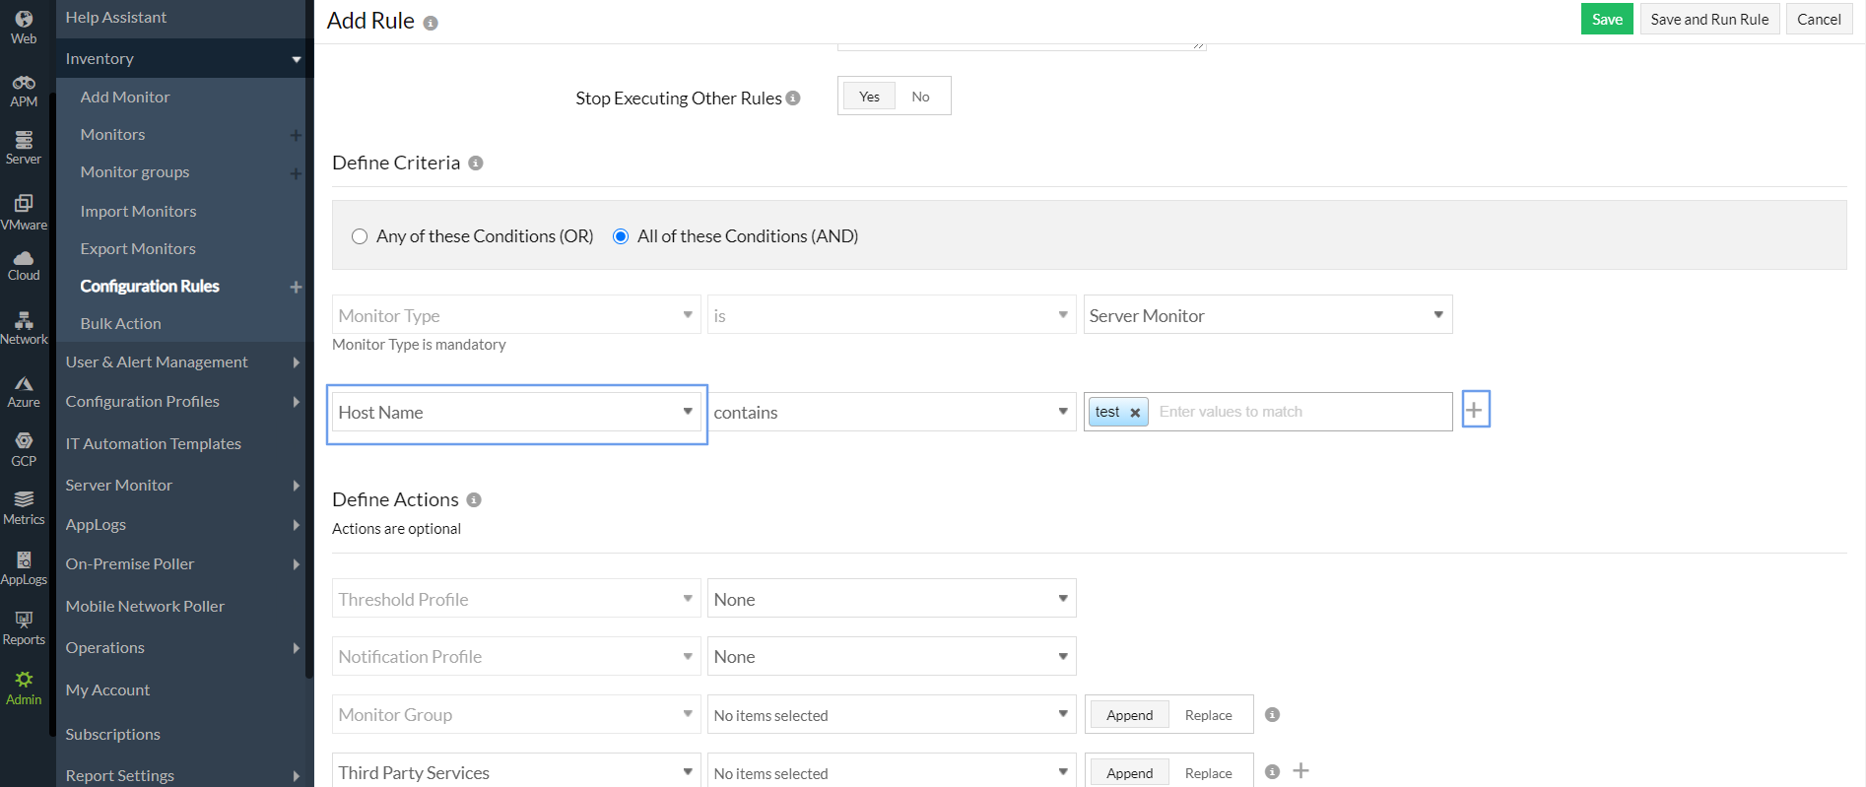Select 'Any of these Conditions (OR)' radio
The image size is (1866, 787).
[360, 236]
